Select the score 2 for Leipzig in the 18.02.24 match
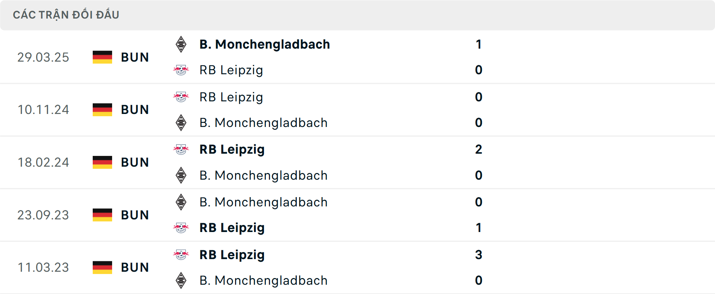This screenshot has height=294, width=715. click(479, 150)
